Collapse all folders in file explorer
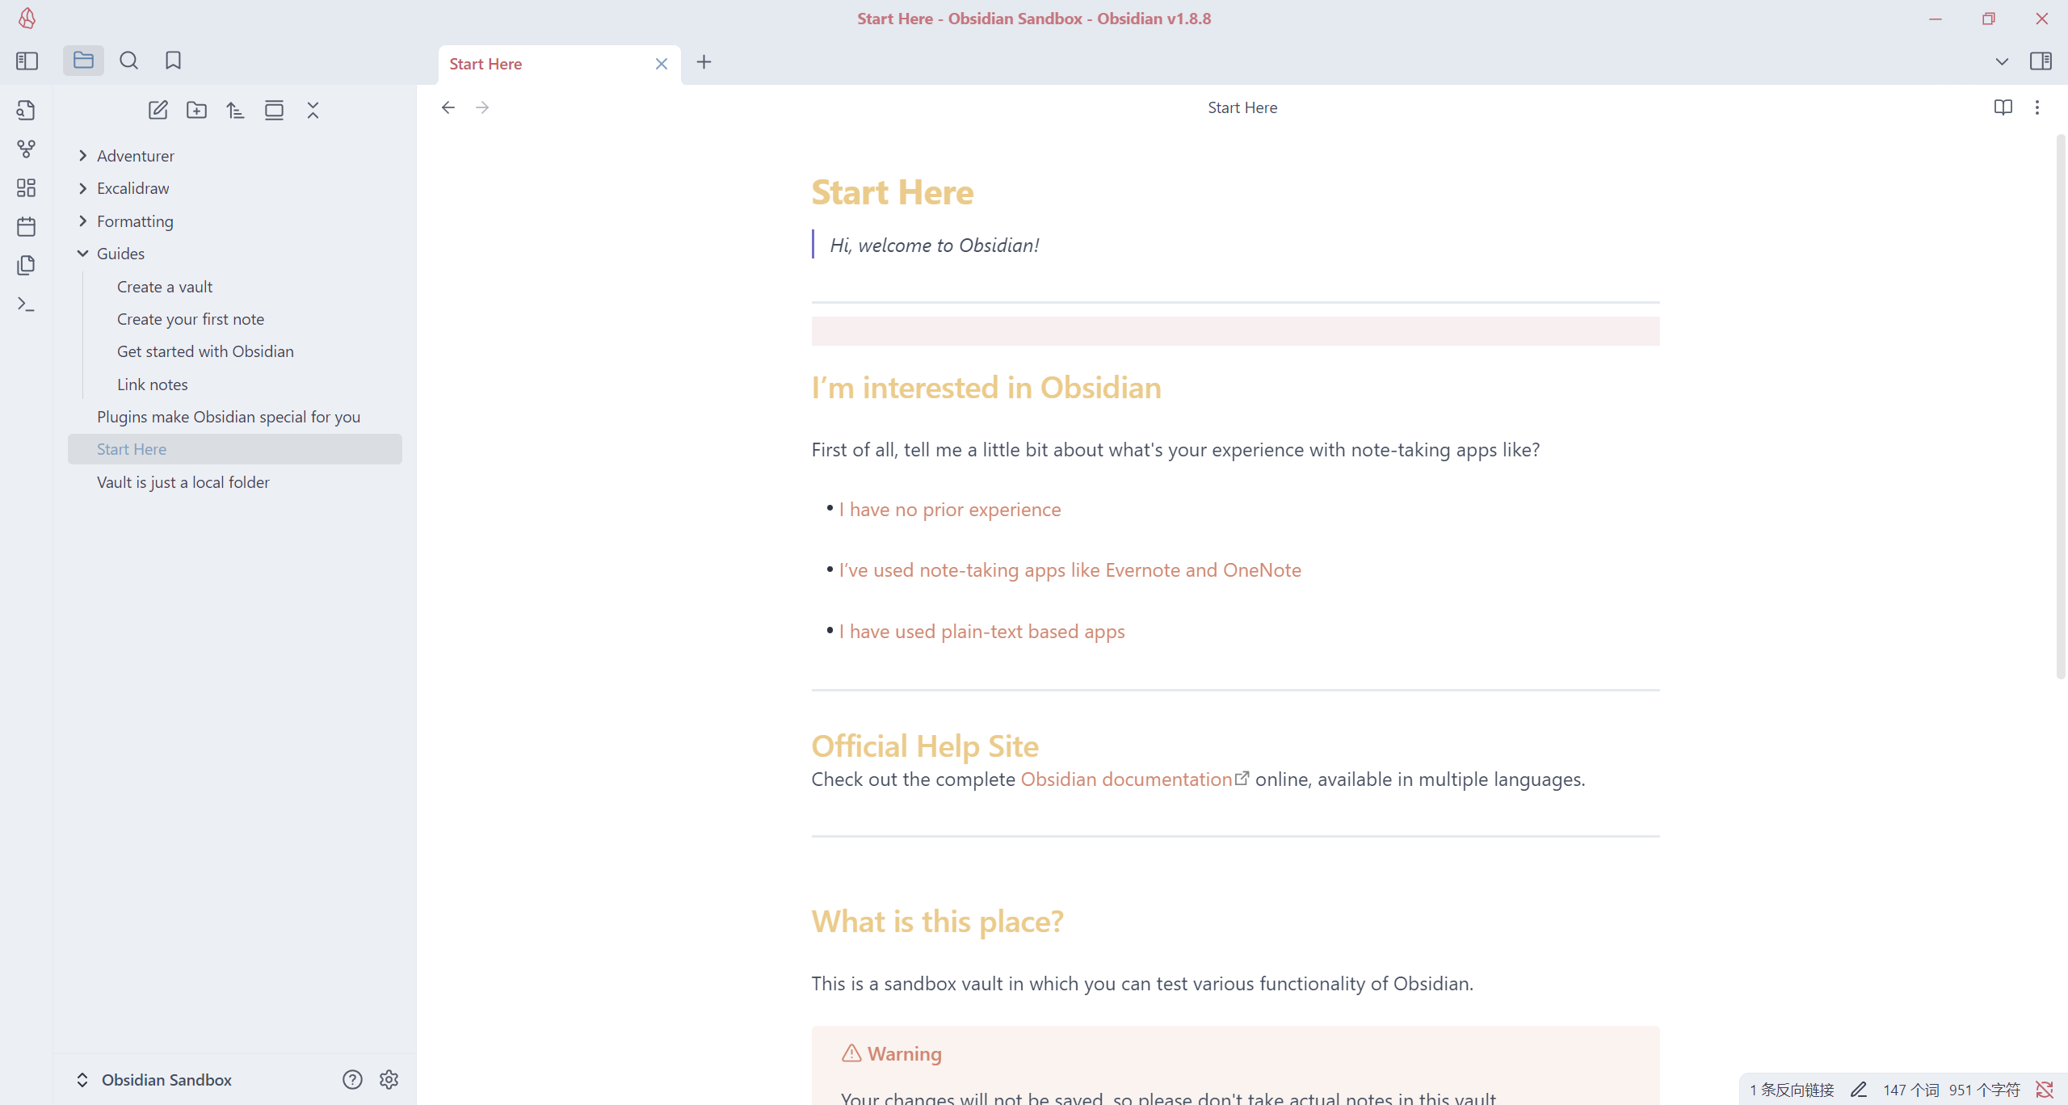This screenshot has height=1105, width=2068. [x=313, y=110]
